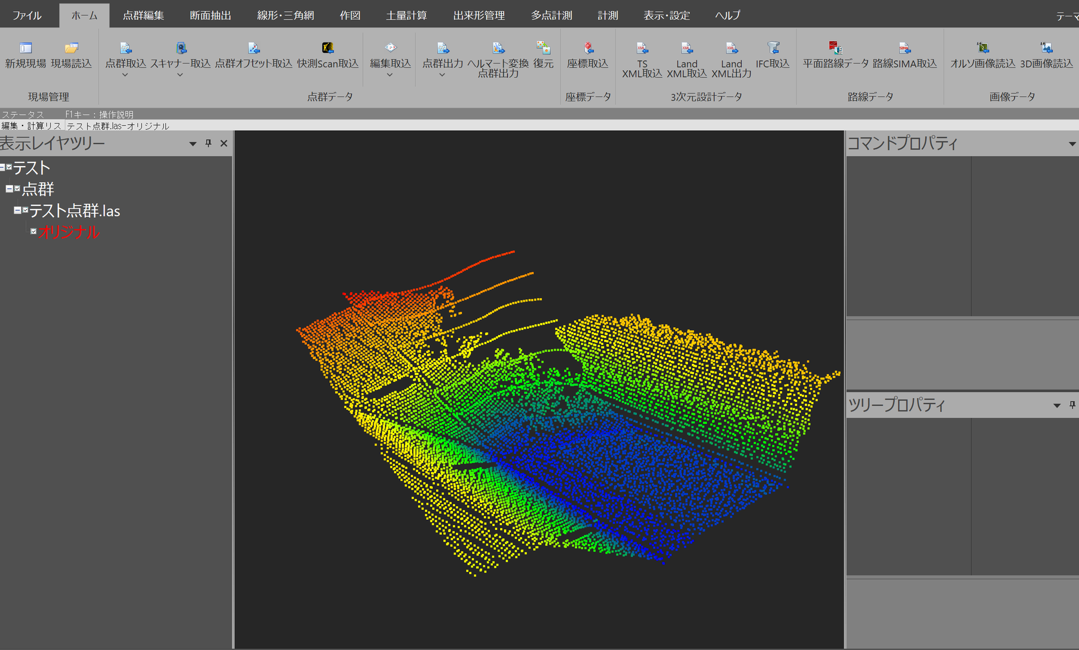This screenshot has height=650, width=1079.
Task: Open the コマンドプロパティ panel dropdown
Action: [x=1072, y=144]
